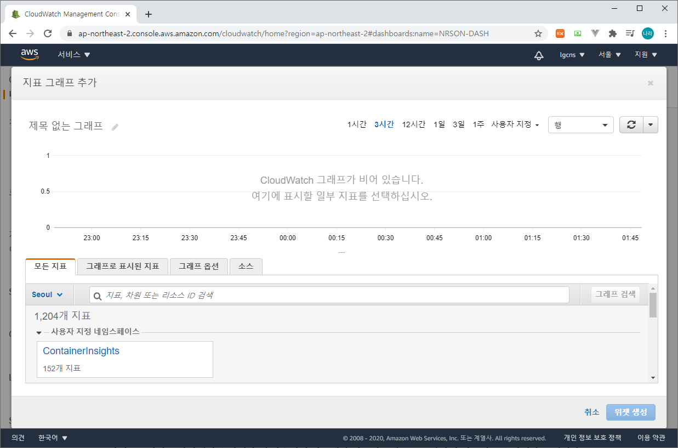Click the green extension icon in the toolbar
This screenshot has height=448, width=678.
tap(578, 33)
